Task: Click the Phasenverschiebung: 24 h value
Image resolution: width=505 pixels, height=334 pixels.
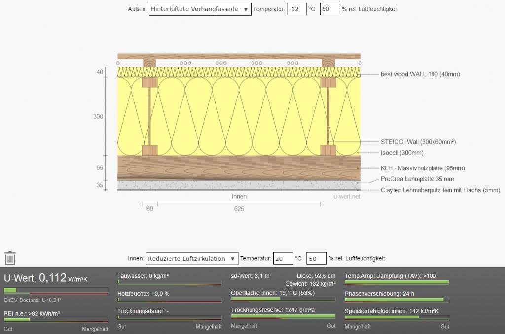Action: click(x=379, y=294)
